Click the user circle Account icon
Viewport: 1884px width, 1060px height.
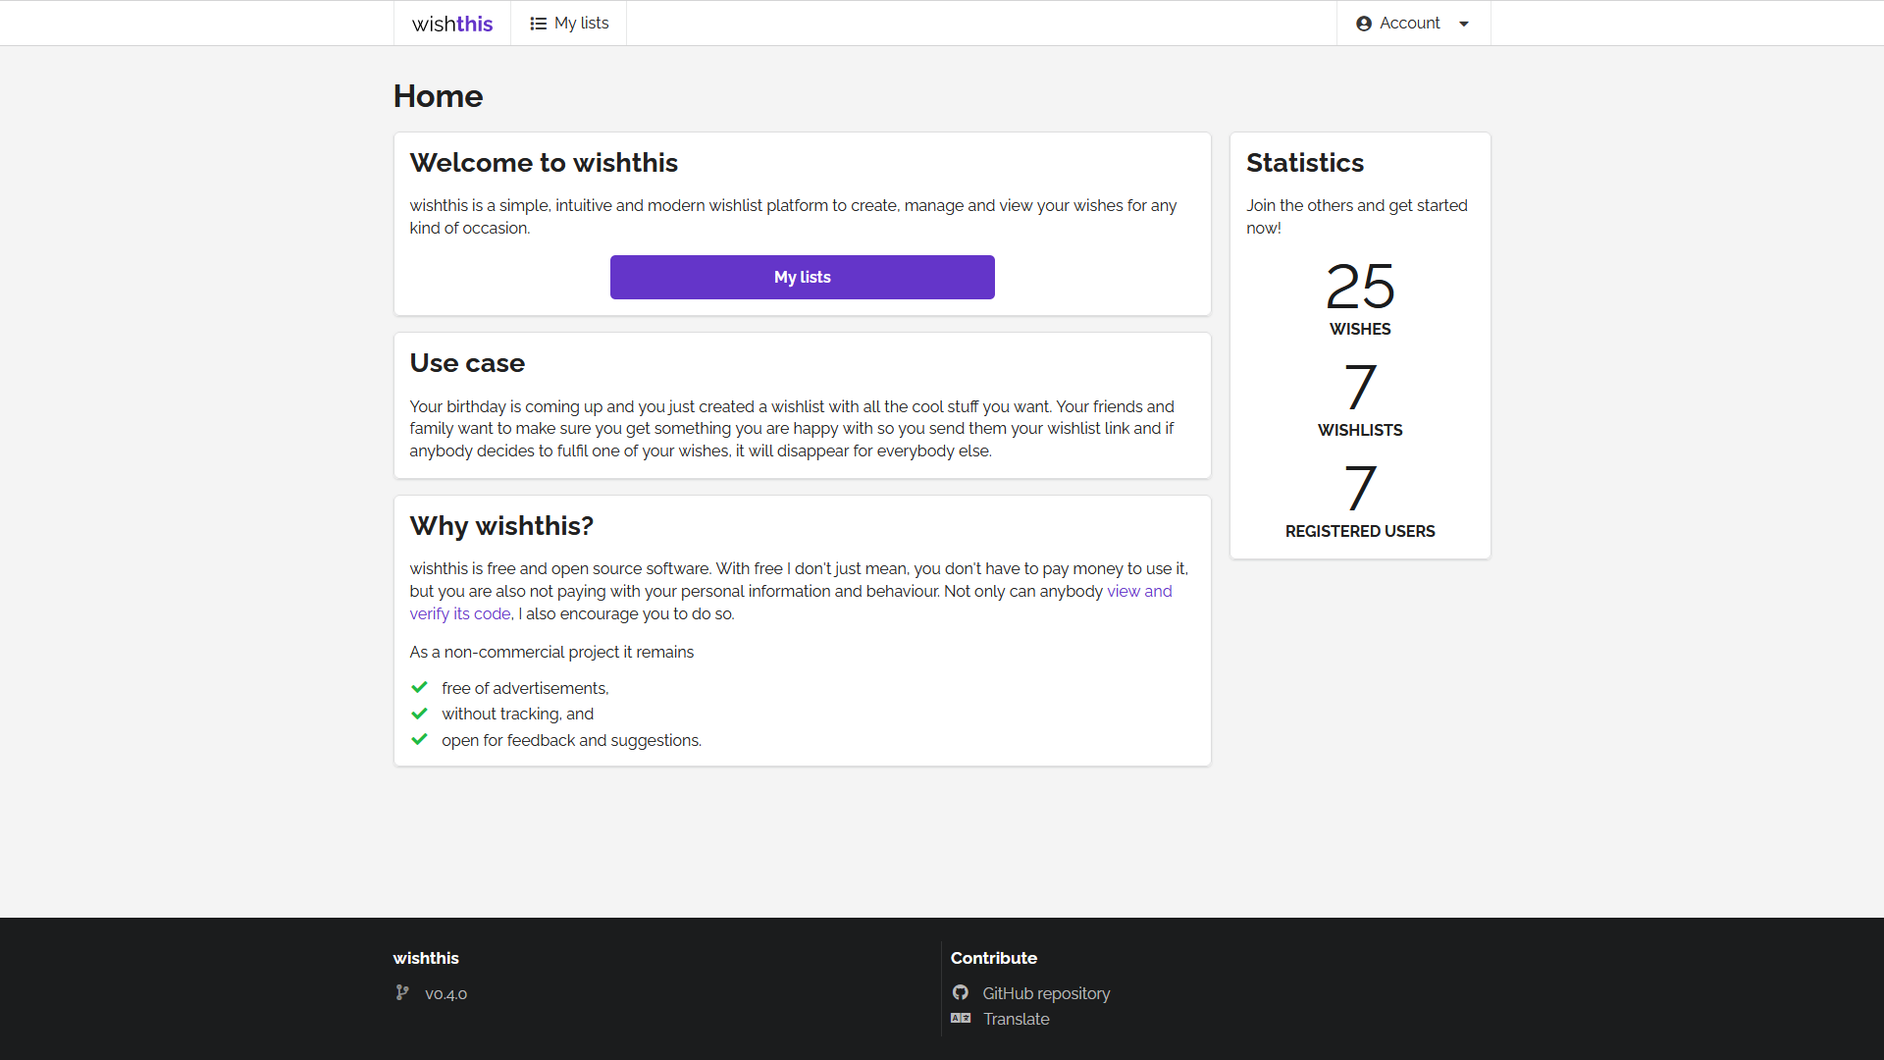click(1363, 24)
